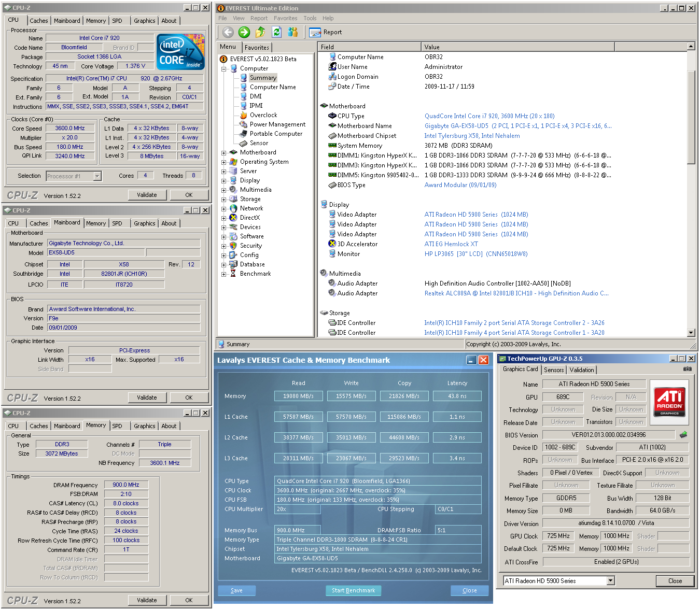Click the Motherboard section icon in report

324,106
